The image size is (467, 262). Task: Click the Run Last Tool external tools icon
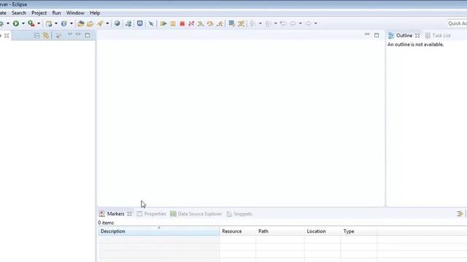click(31, 23)
